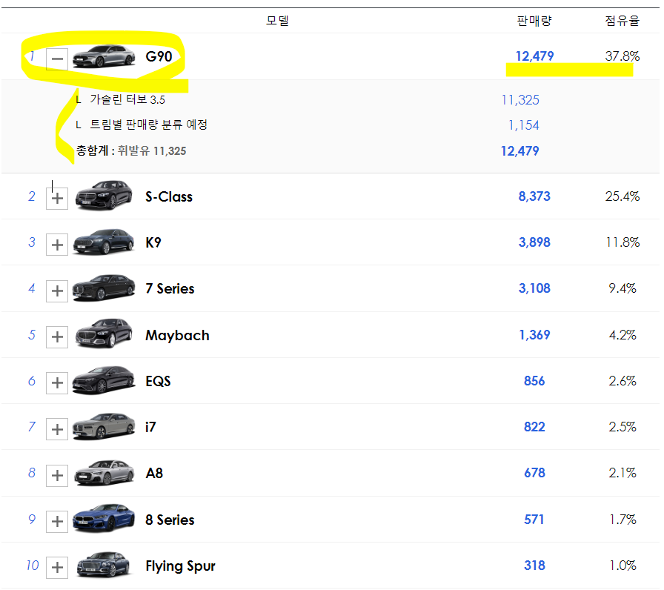The width and height of the screenshot is (664, 590).
Task: Open the i7 model name
Action: (150, 427)
